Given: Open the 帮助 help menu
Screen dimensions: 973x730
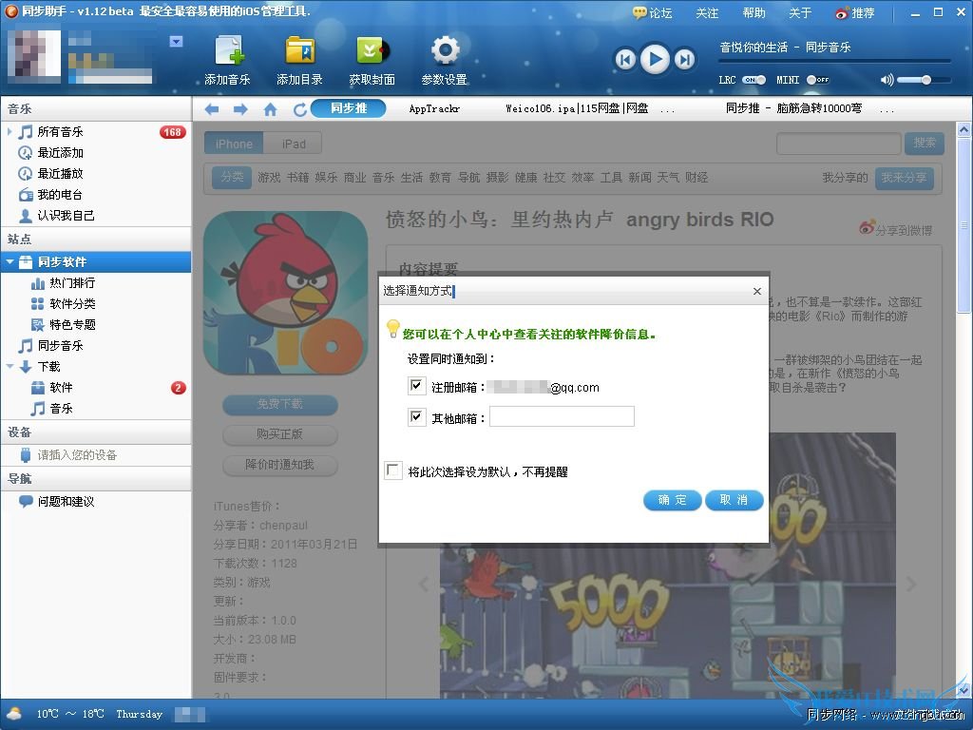Looking at the screenshot, I should click(754, 13).
